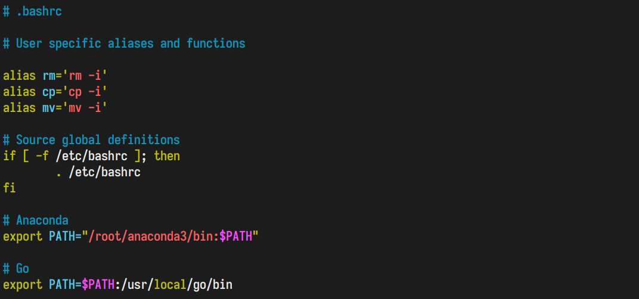Click the 'fi' keyword
The width and height of the screenshot is (639, 299).
pyautogui.click(x=10, y=189)
